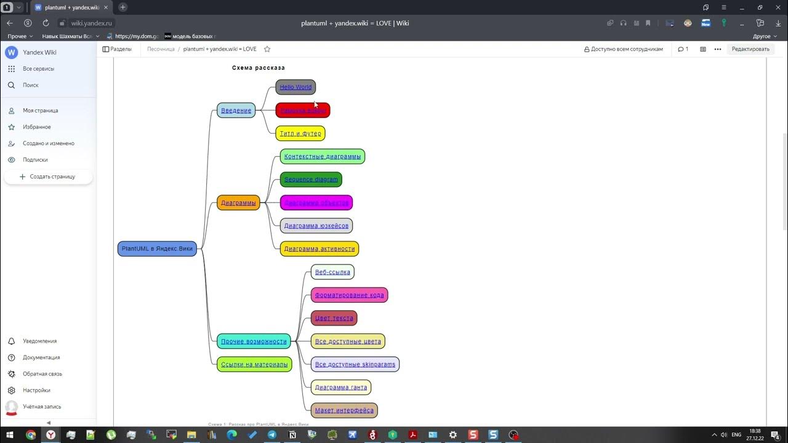This screenshot has height=443, width=788.
Task: Open Yandex Browser in taskbar
Action: (51, 435)
